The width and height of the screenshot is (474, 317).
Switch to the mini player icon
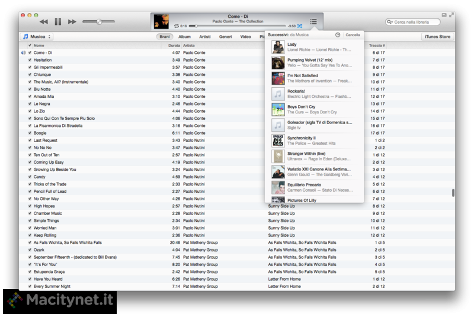pyautogui.click(x=444, y=15)
